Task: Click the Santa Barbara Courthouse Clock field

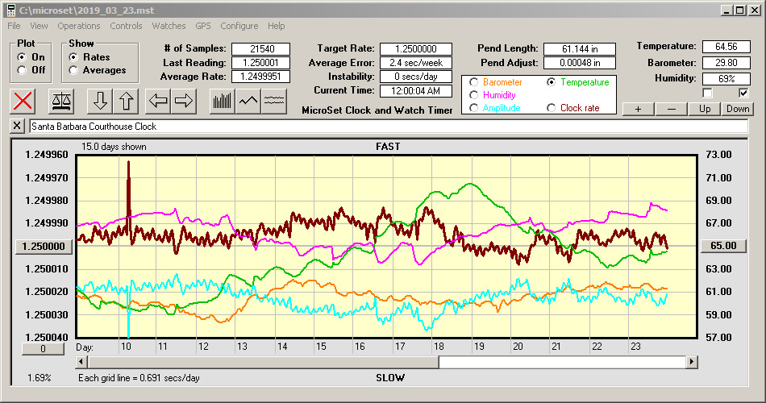Action: pos(387,127)
